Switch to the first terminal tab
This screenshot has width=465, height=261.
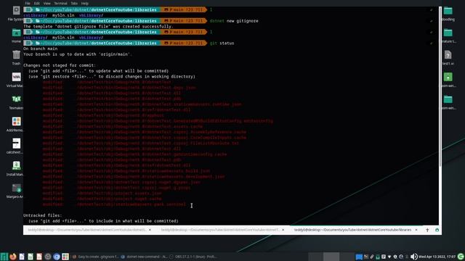[87, 230]
